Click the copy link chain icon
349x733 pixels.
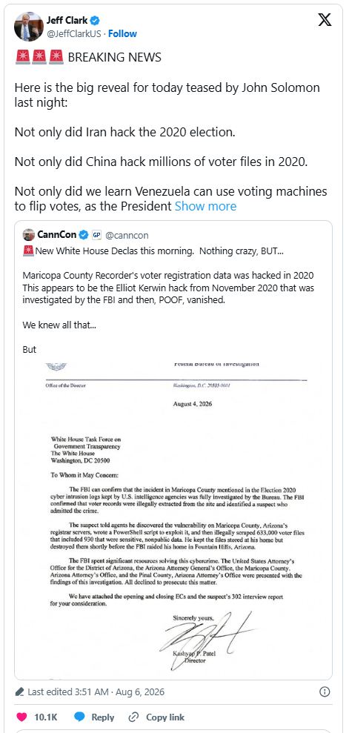(133, 717)
